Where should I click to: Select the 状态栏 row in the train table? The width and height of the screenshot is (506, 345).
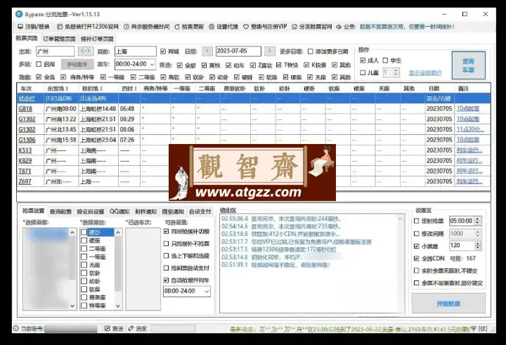[x=254, y=98]
